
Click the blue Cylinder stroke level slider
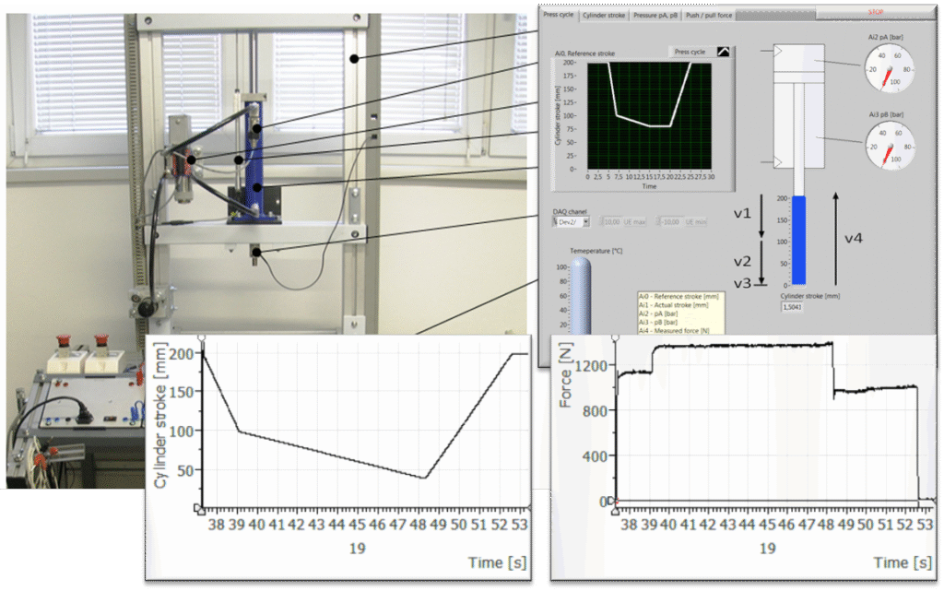[798, 240]
